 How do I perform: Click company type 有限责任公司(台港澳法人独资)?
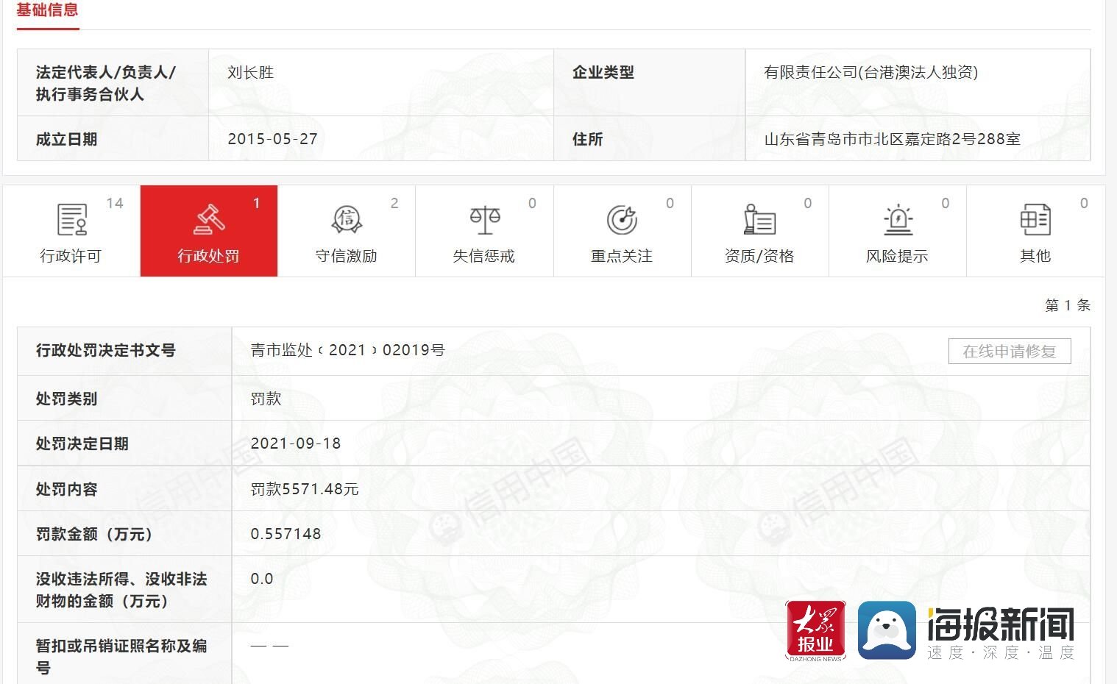click(x=871, y=72)
